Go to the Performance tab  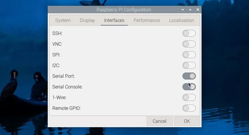point(147,20)
